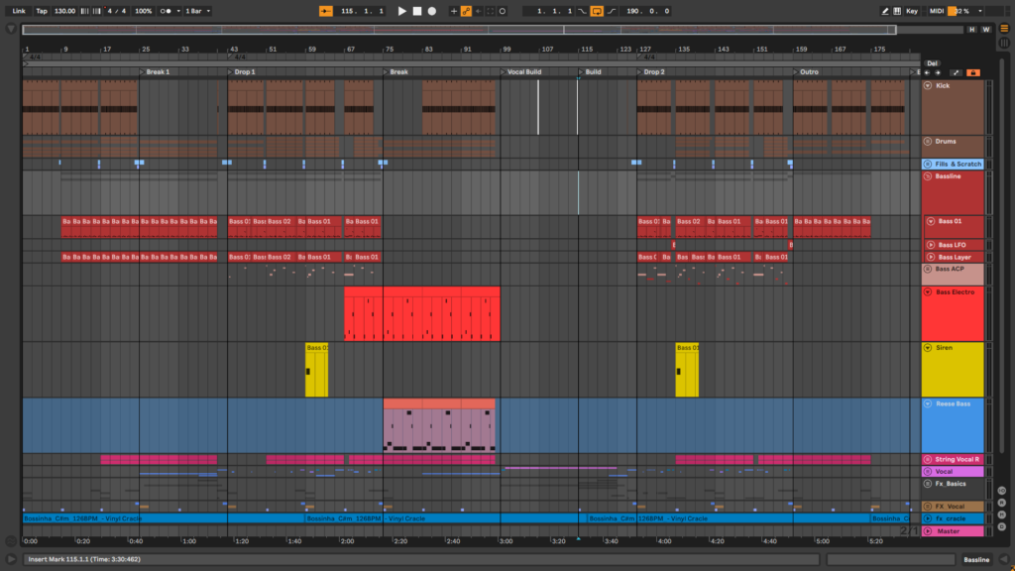The image size is (1015, 571).
Task: Click the Arrangement Record button
Action: 431,11
